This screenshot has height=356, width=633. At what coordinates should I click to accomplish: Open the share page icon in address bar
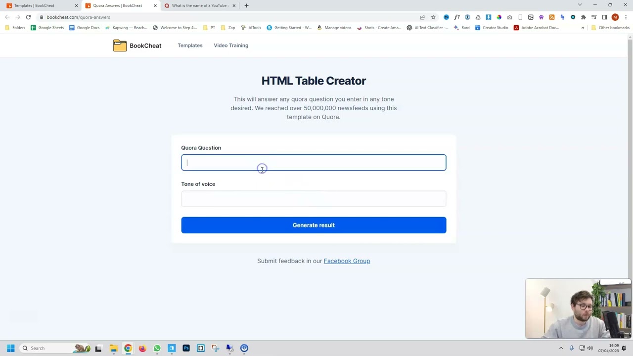pos(422,17)
